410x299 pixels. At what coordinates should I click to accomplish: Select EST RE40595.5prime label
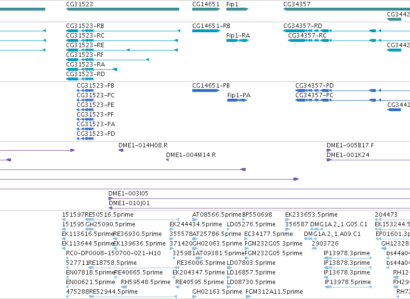[x=199, y=282]
